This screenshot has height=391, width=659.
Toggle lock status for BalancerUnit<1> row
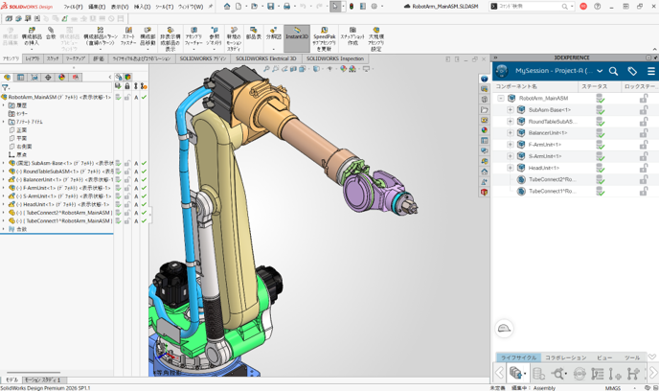tap(644, 133)
